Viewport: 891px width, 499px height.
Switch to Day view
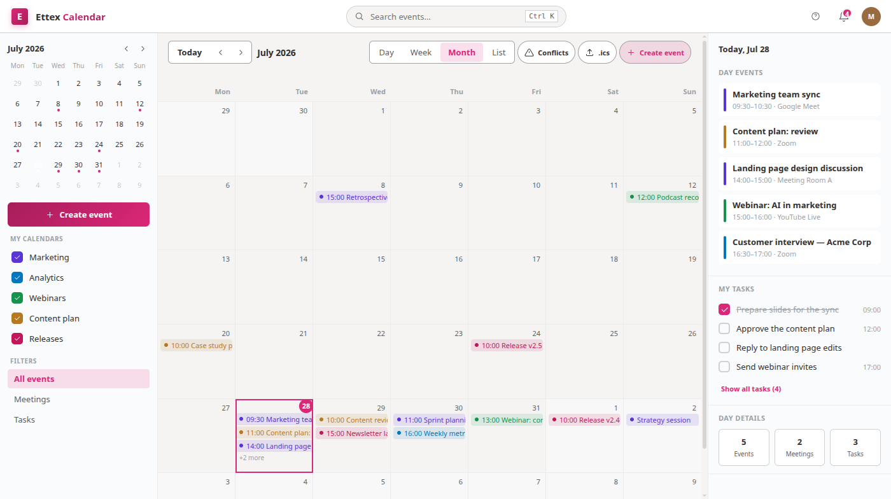(x=386, y=53)
